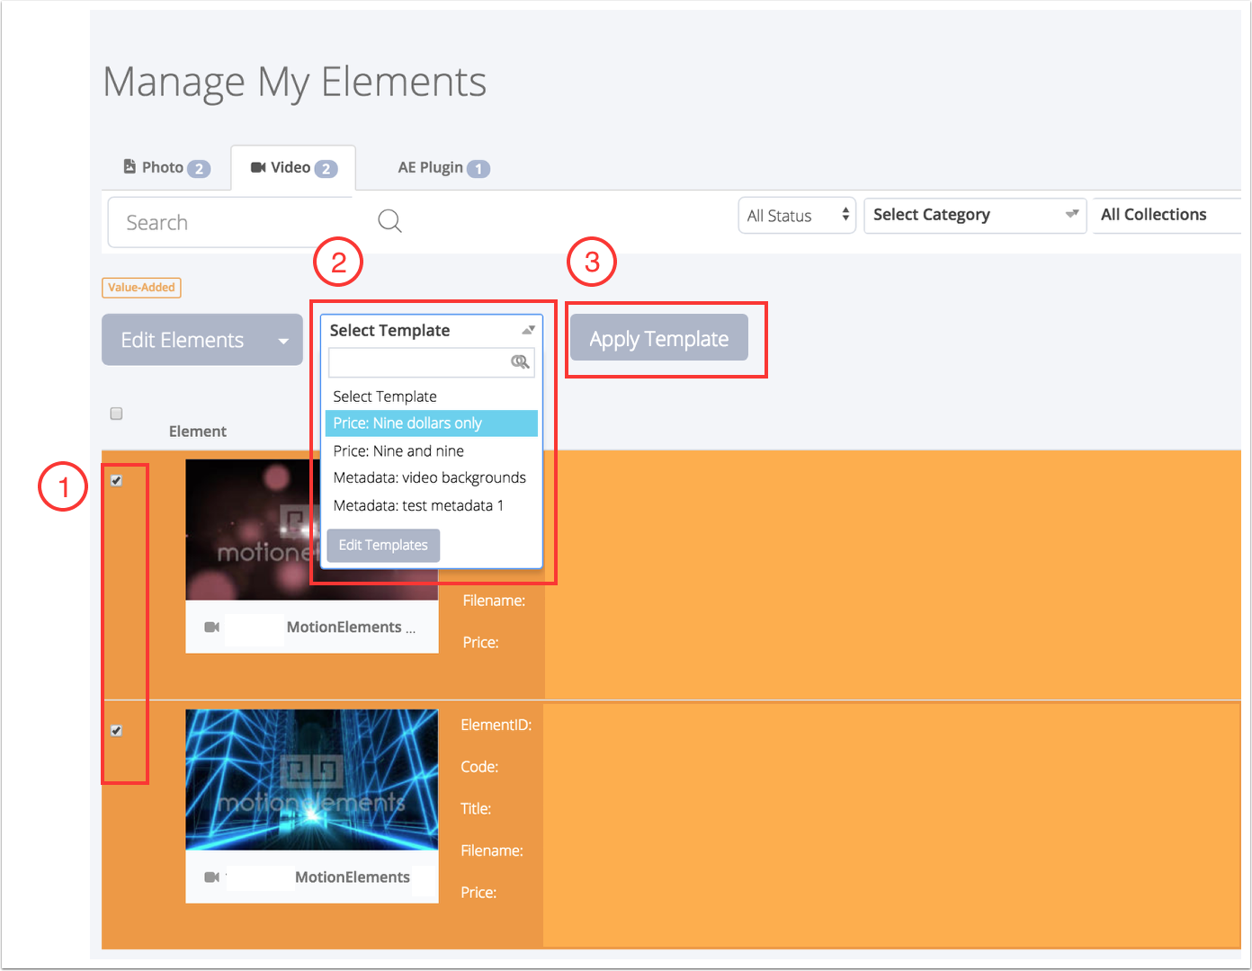Click the template search magnifier icon

(x=520, y=361)
